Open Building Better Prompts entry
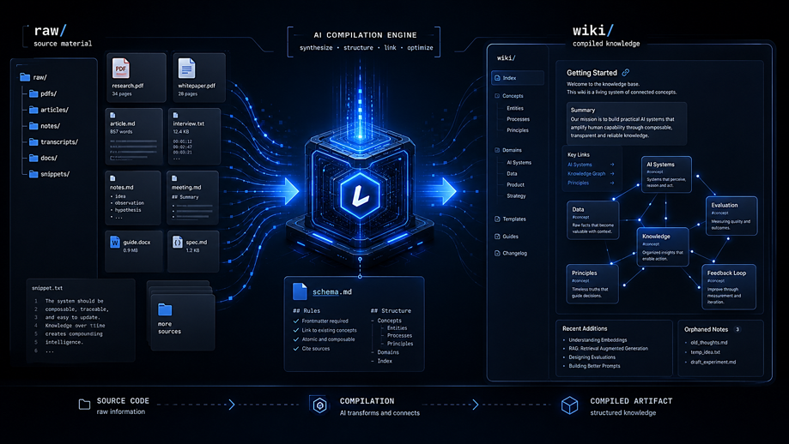Screen dimensions: 789x444 point(594,366)
